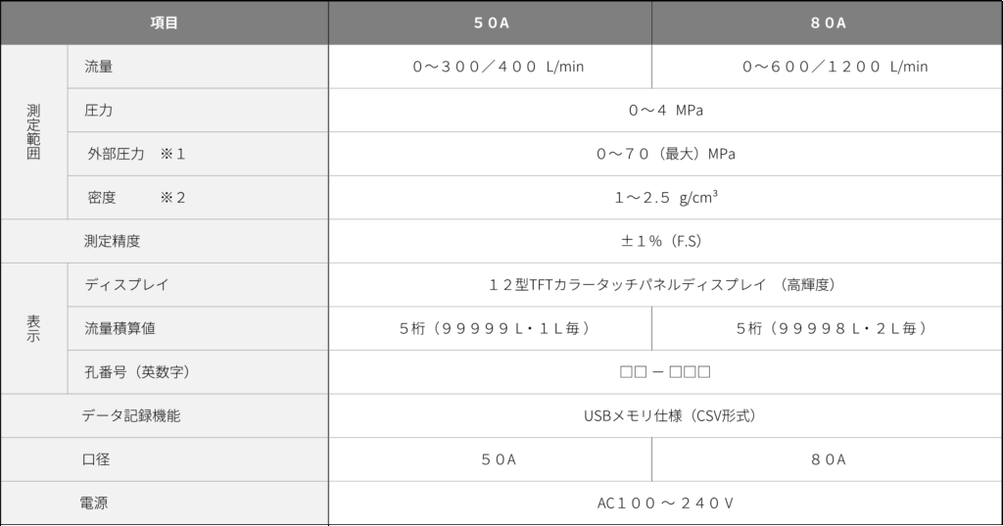Click the 密度 ※2 row label

[x=136, y=197]
